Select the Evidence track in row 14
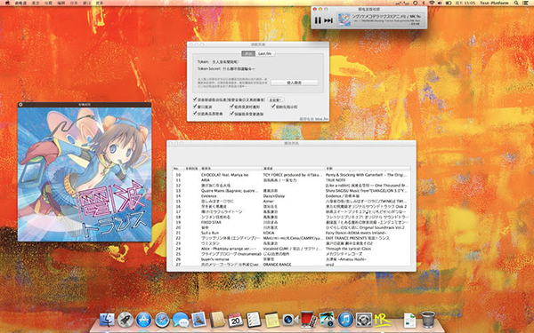 291,196
